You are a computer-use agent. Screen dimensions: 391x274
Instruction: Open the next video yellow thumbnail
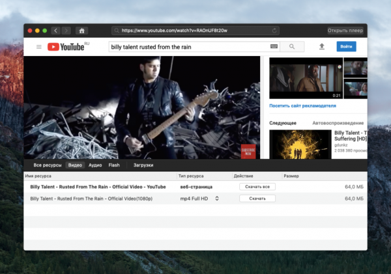click(x=300, y=144)
